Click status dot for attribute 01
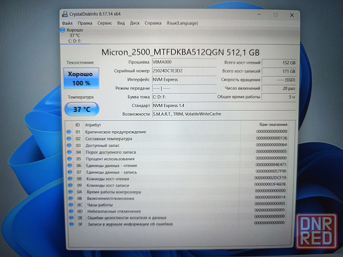This screenshot has height=257, width=343. tap(69, 132)
